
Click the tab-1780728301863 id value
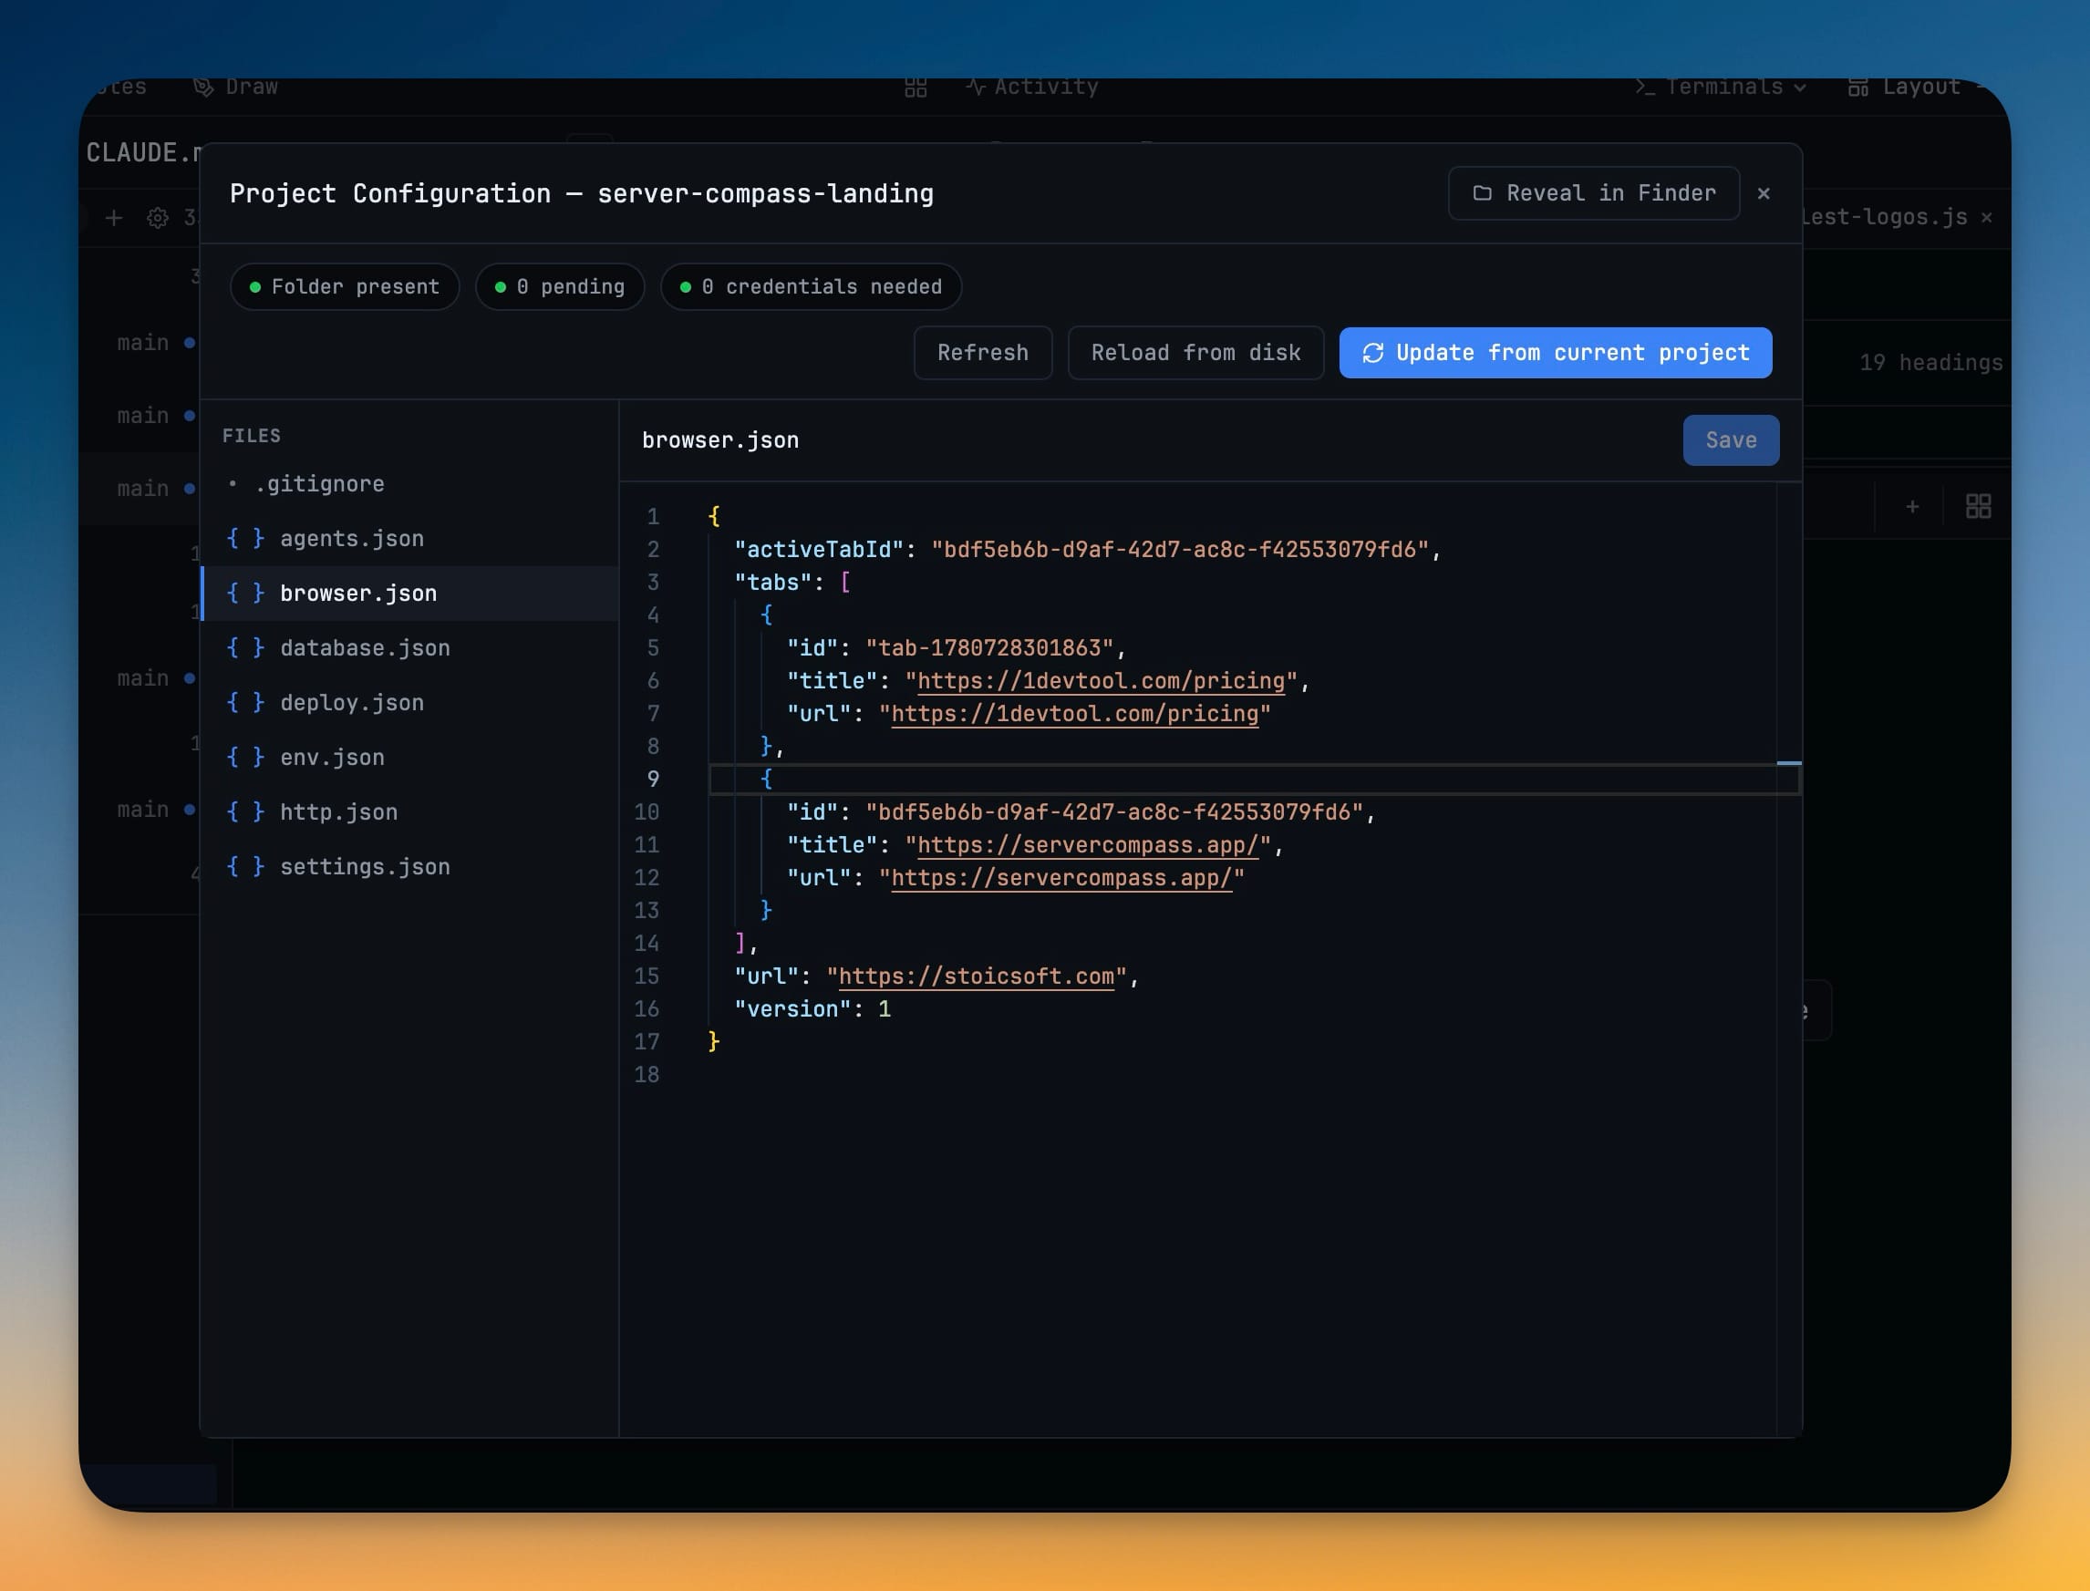click(x=989, y=647)
